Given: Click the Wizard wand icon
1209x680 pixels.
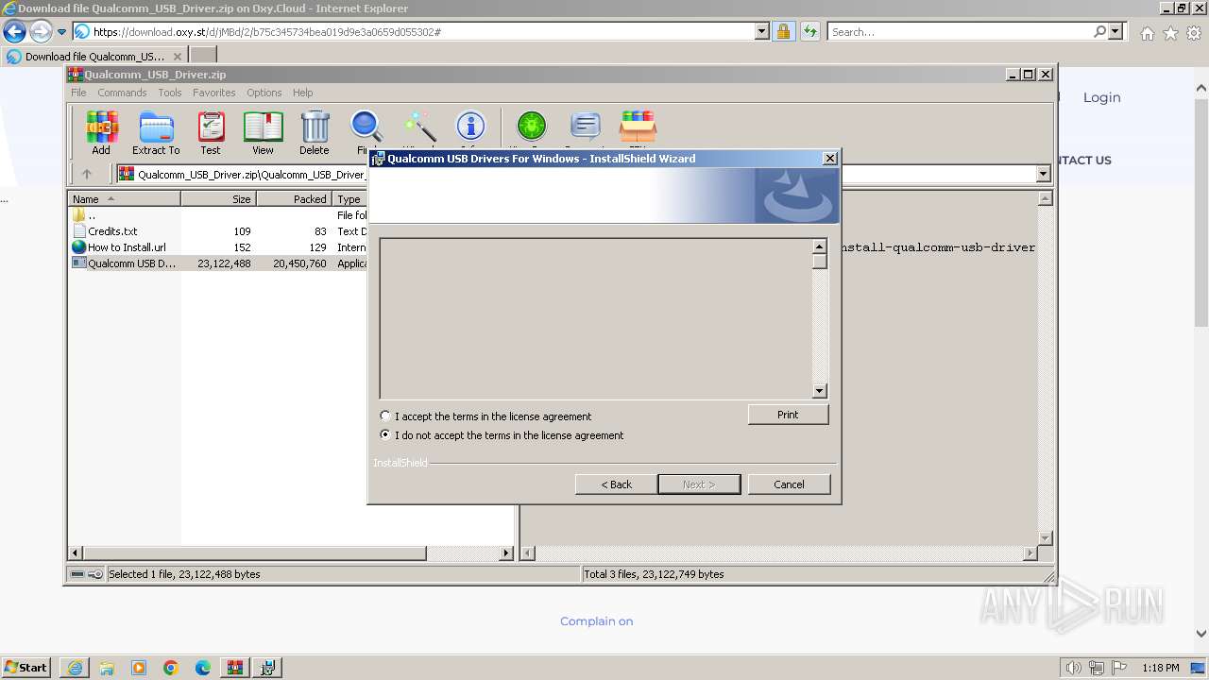Looking at the screenshot, I should [x=419, y=128].
